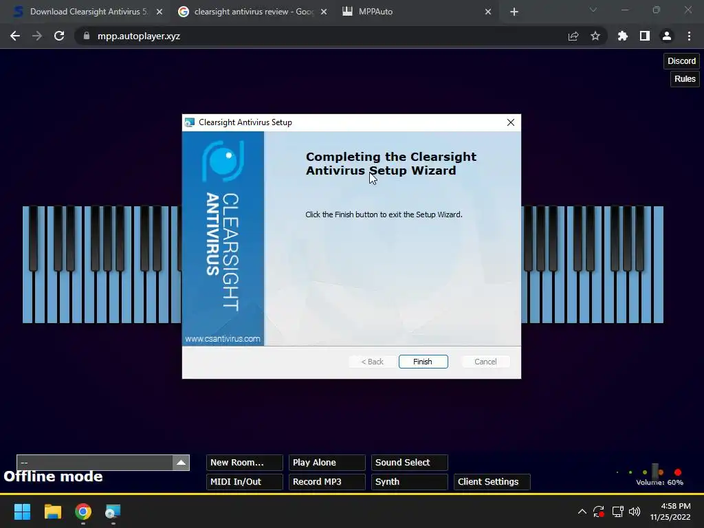This screenshot has width=704, height=528.
Task: Close the clearsight antivirus review tab
Action: coord(324,12)
